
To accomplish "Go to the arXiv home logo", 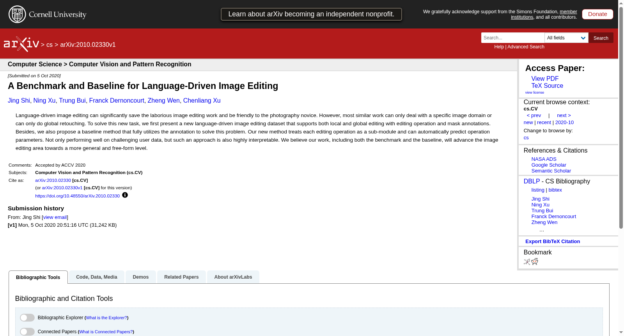I will [x=21, y=44].
